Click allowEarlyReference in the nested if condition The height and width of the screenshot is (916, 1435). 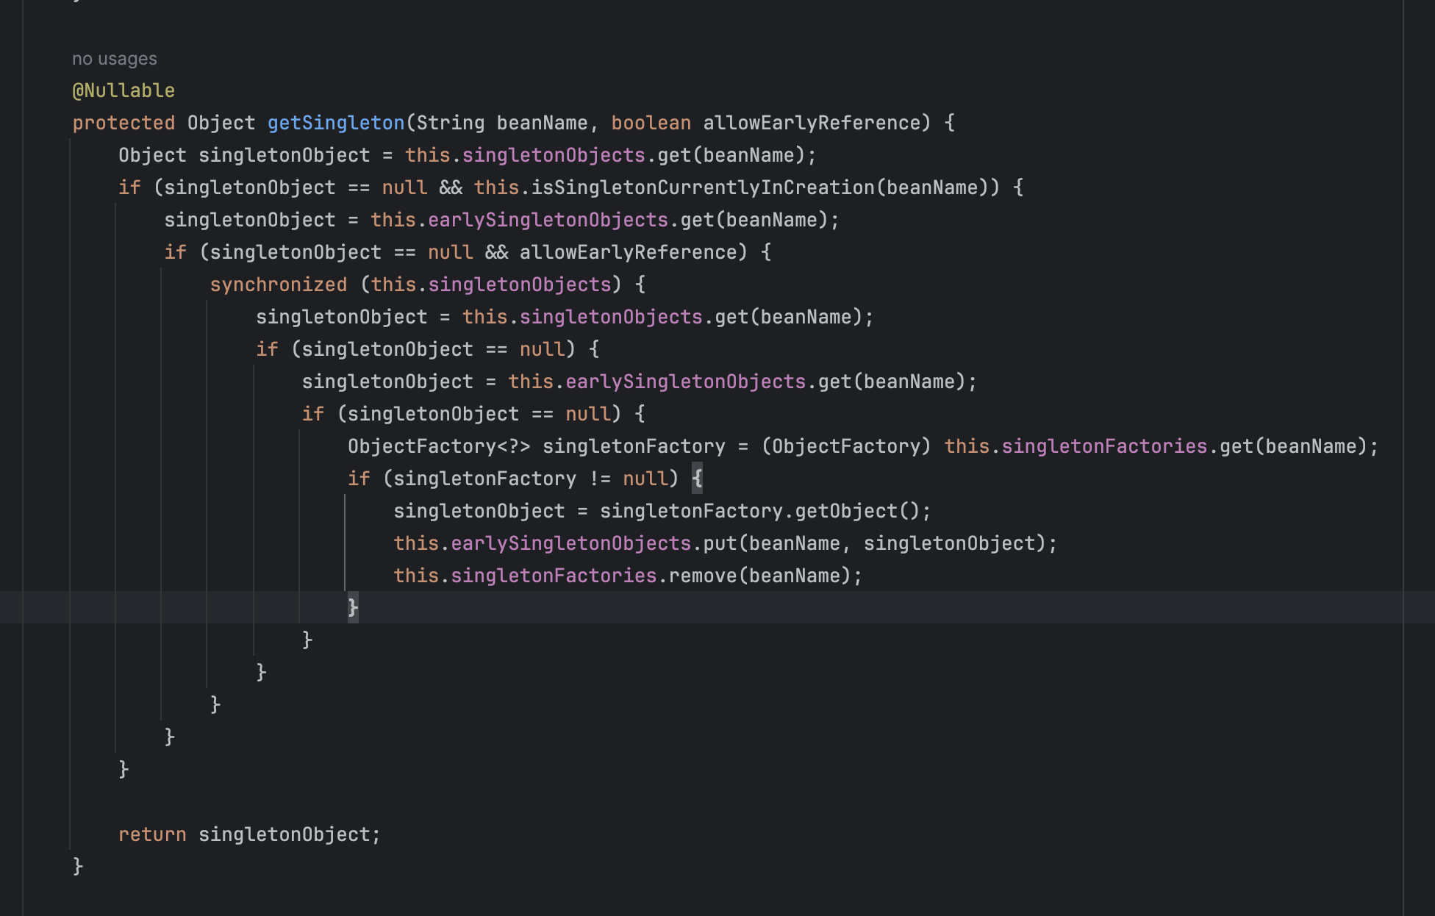point(629,252)
